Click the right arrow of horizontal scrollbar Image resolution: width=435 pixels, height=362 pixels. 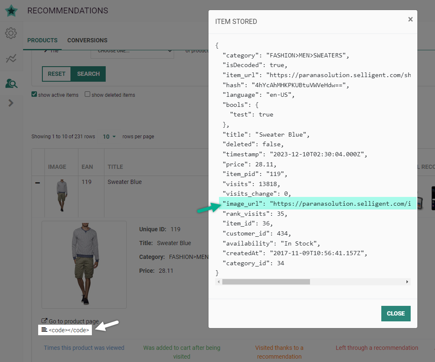pyautogui.click(x=407, y=282)
